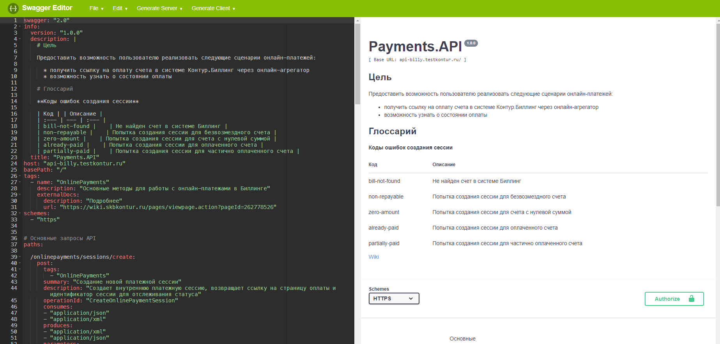720x344 pixels.
Task: Open the File menu
Action: [x=96, y=8]
